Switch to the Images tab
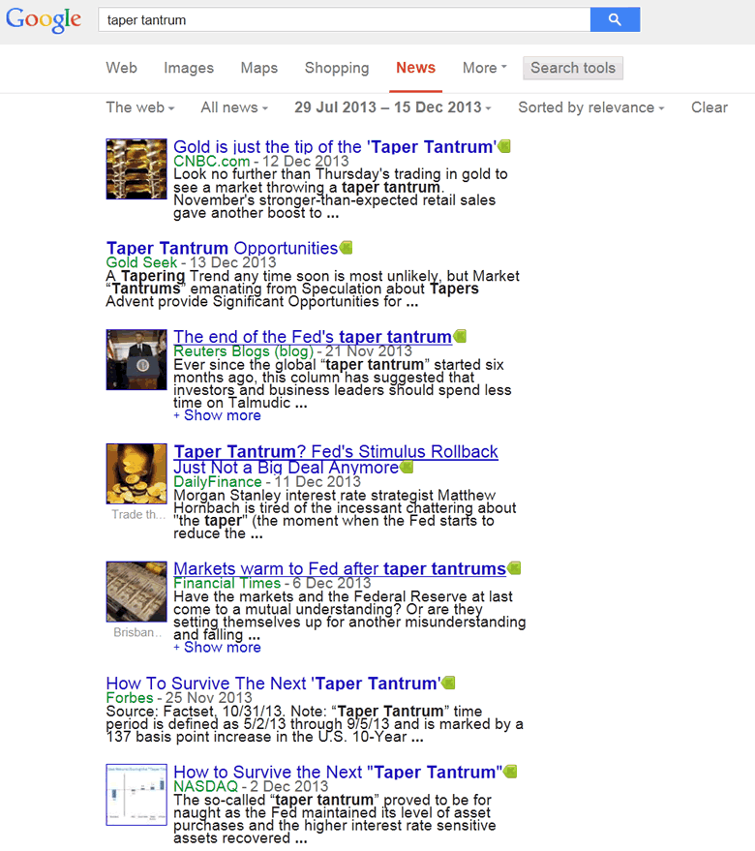Screen dimensions: 755x851 pos(189,68)
